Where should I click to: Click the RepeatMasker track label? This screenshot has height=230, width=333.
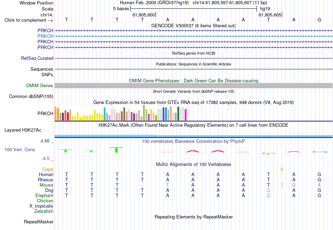pos(39,222)
